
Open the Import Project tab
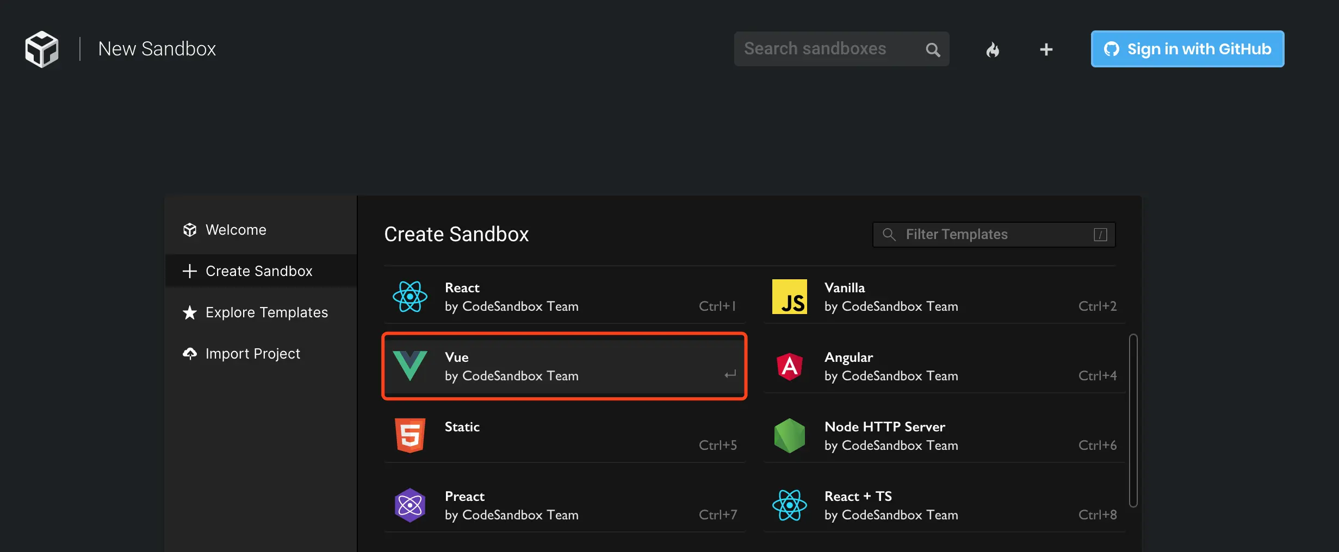point(252,354)
